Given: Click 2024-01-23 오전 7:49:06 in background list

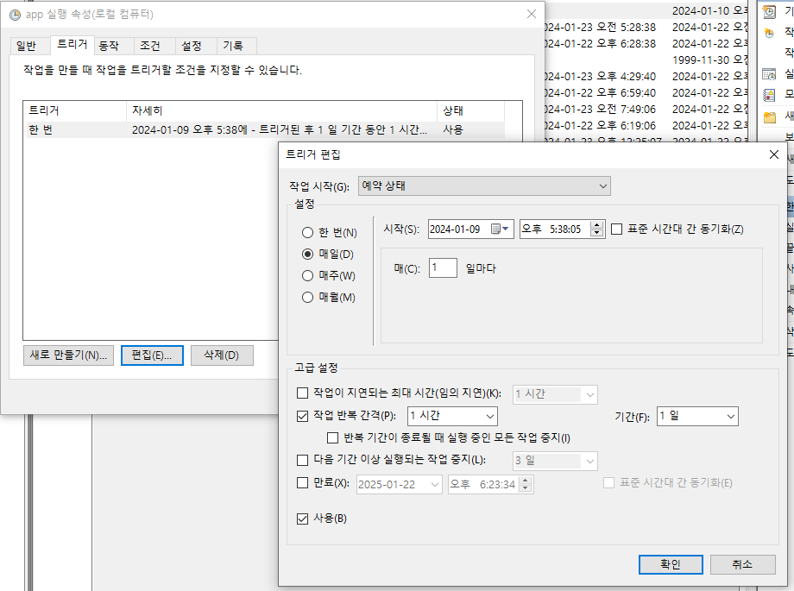Looking at the screenshot, I should click(600, 110).
